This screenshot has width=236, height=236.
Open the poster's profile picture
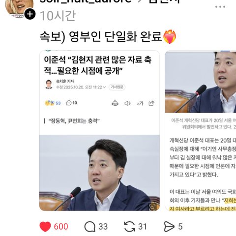coord(18,8)
